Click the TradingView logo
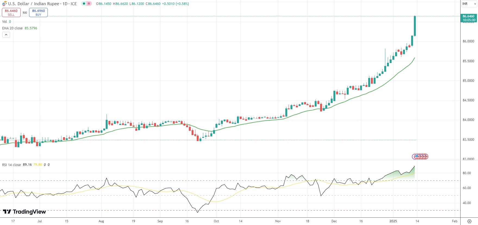This screenshot has height=225, width=478. (x=24, y=212)
